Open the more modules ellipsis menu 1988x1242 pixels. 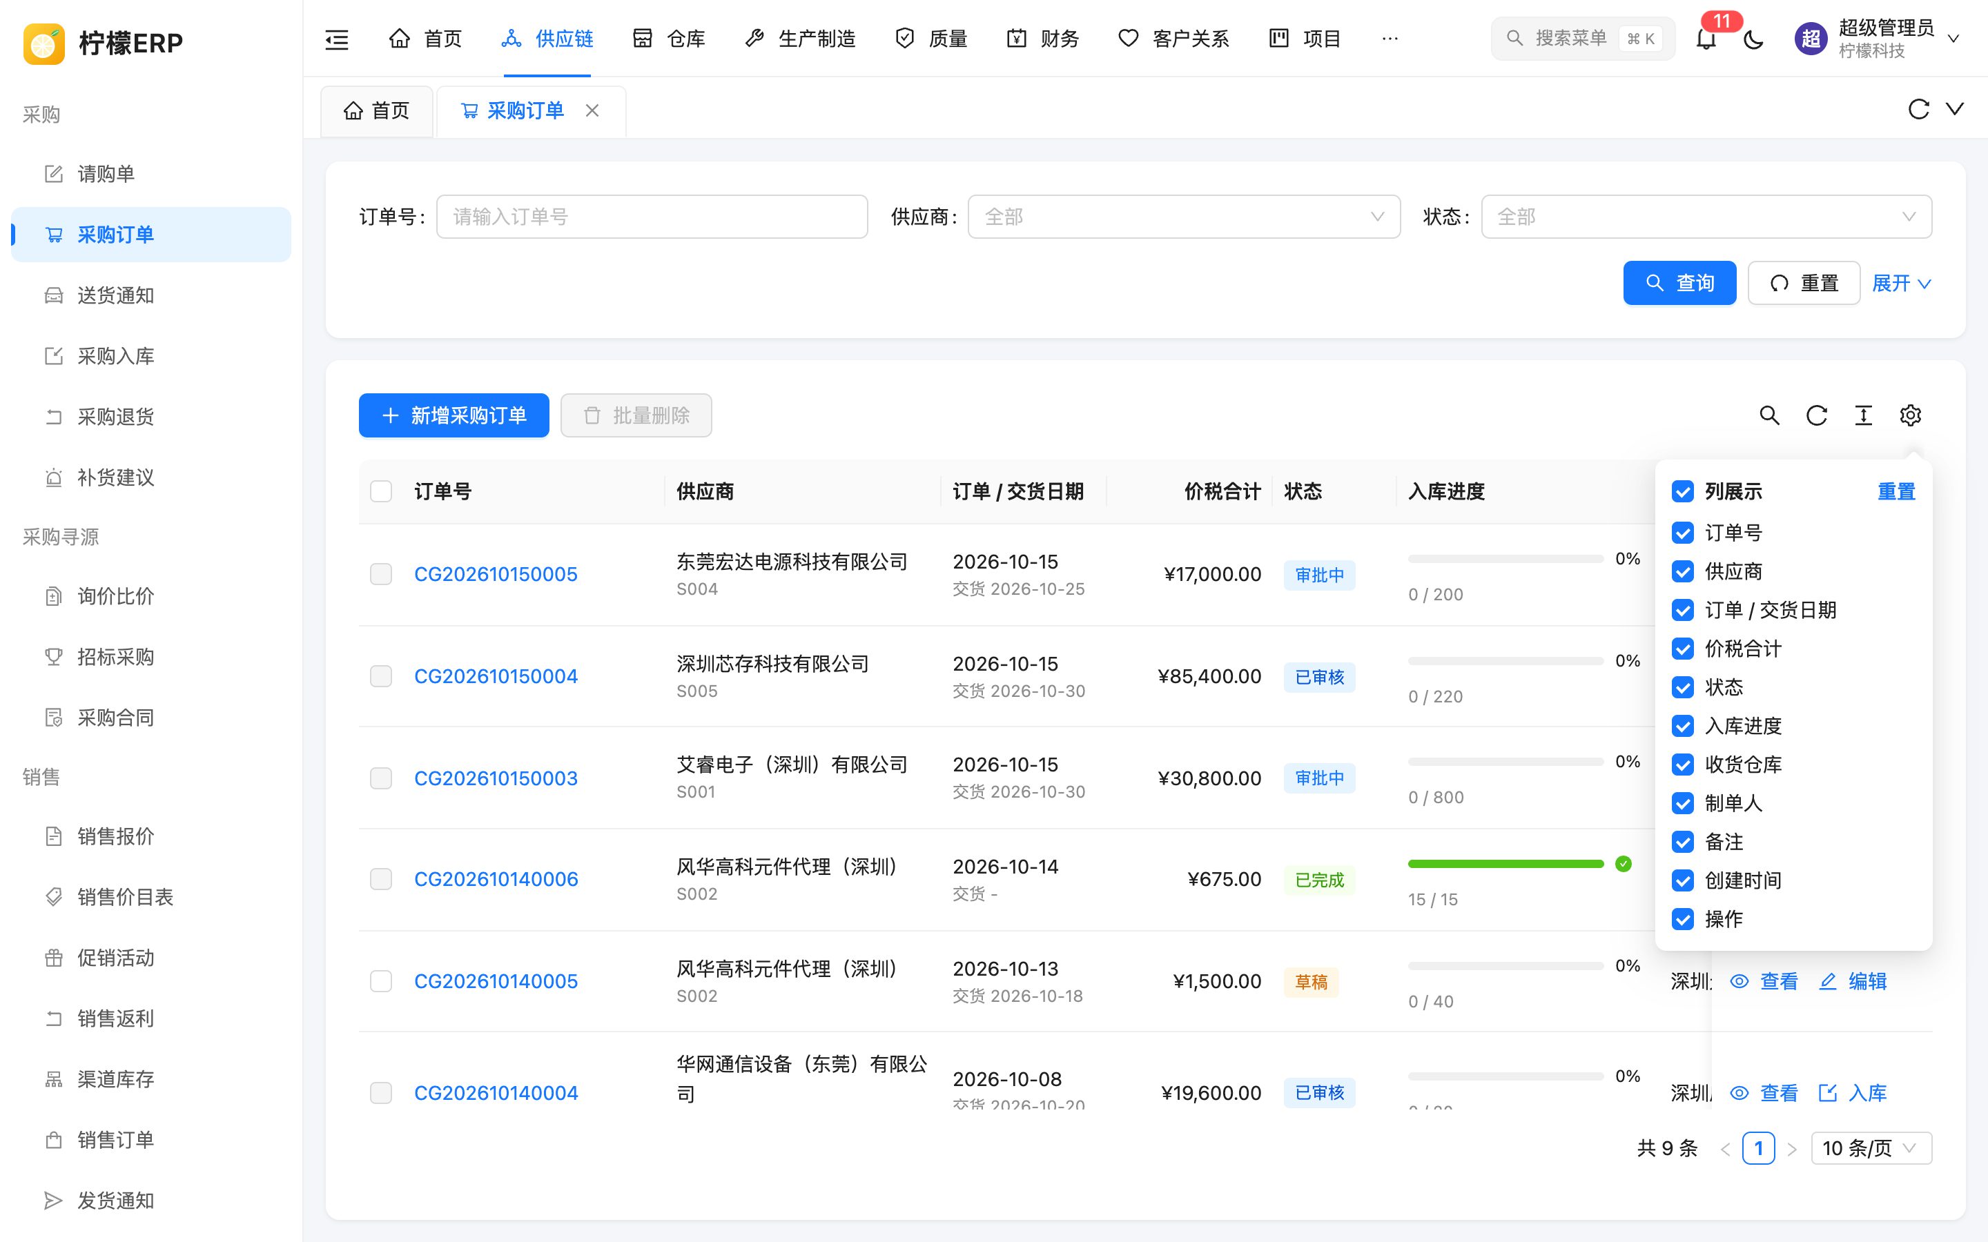pos(1390,39)
